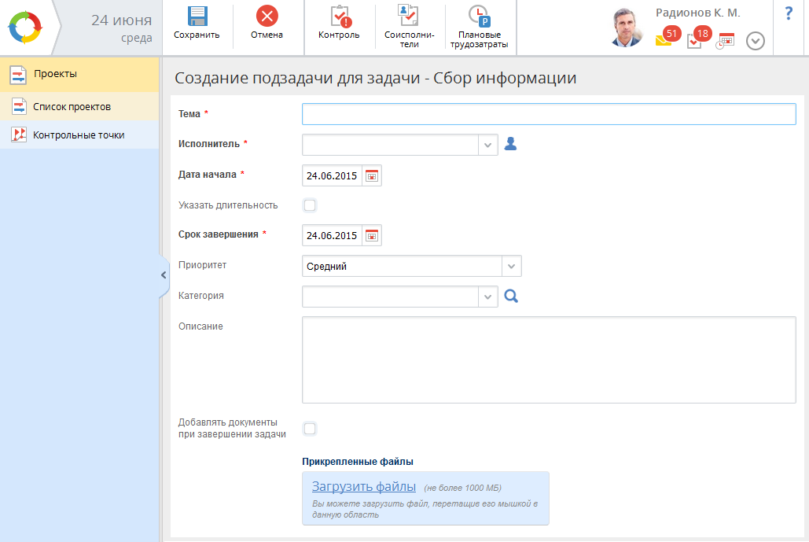Screen dimensions: 809x542
Task: Open Список проектов in sidebar
Action: coord(72,107)
